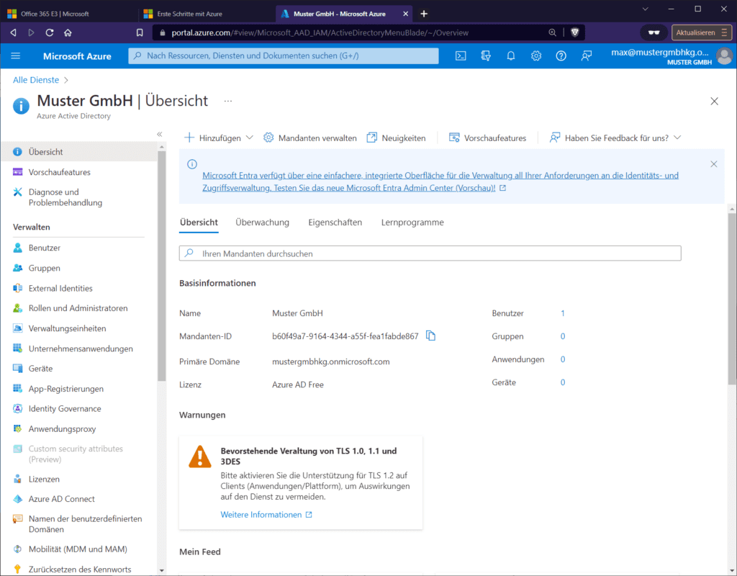Open the browser tab list chevron
Screen dimensions: 737x576
click(x=646, y=9)
